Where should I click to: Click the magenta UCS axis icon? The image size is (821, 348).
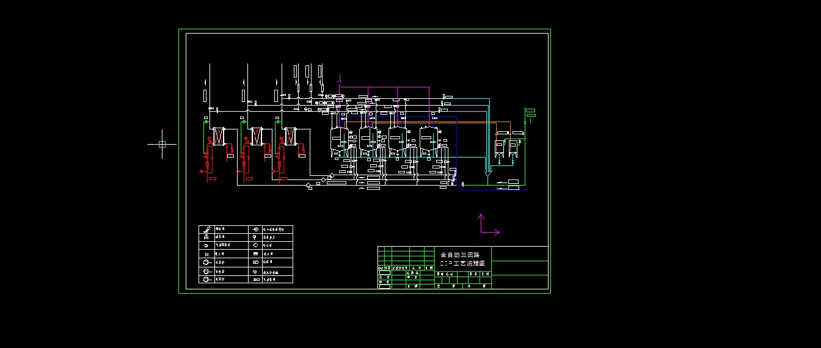[489, 224]
